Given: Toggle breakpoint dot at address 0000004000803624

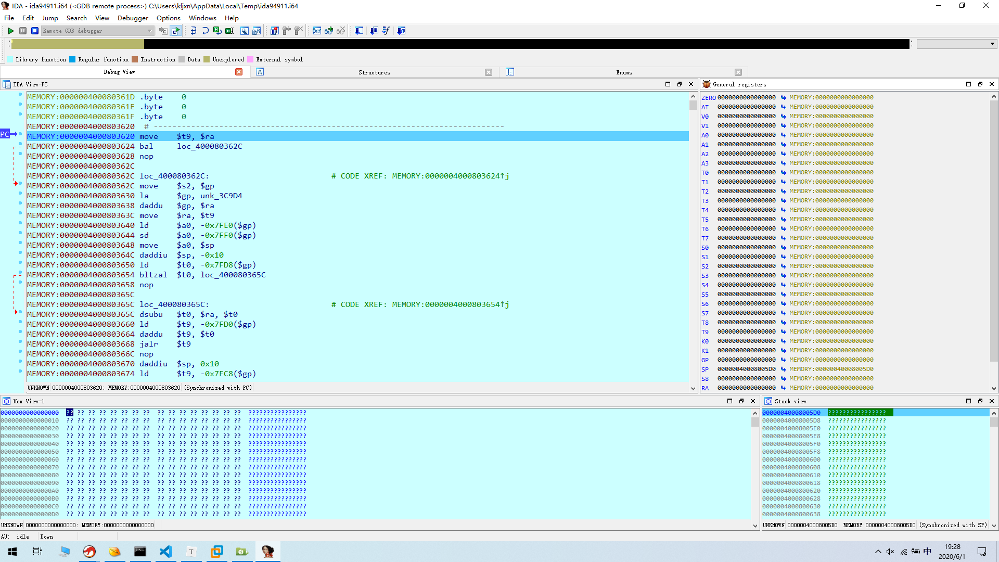Looking at the screenshot, I should 20,144.
